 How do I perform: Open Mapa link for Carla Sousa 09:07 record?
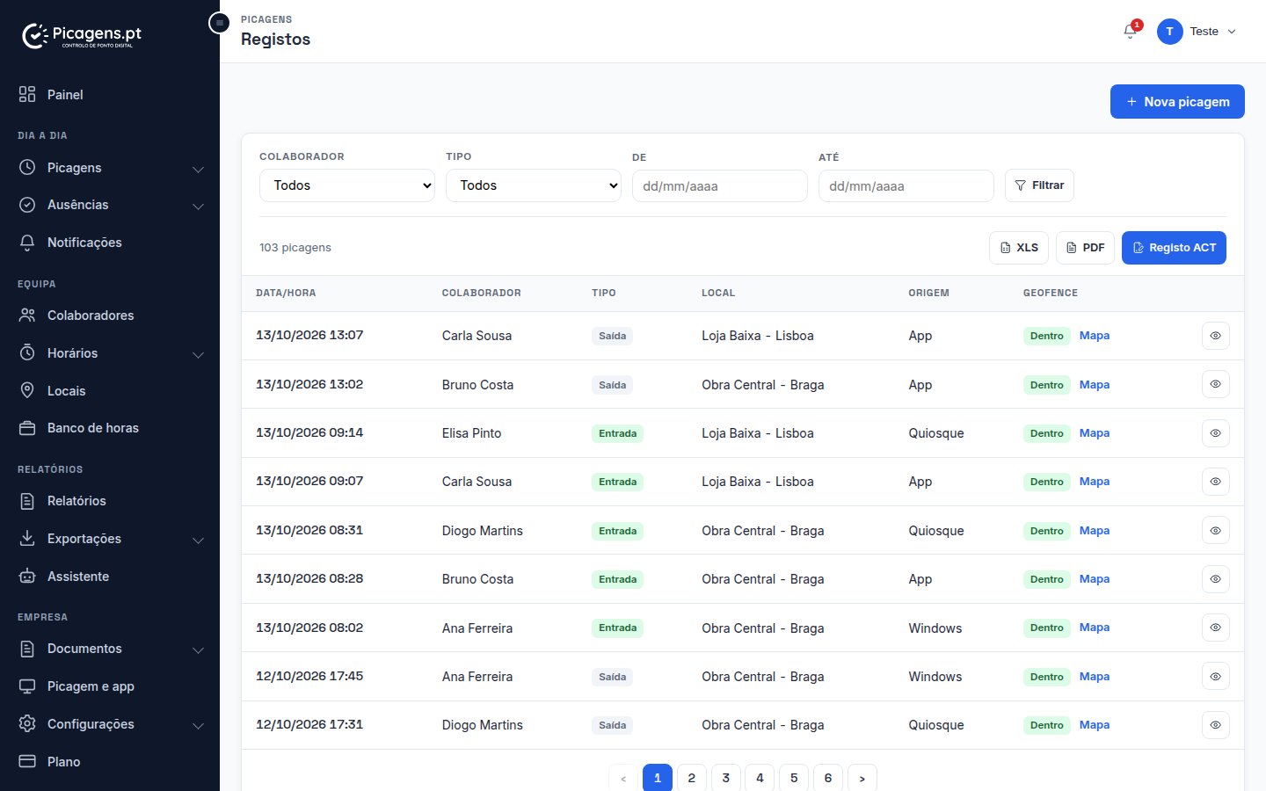click(1095, 482)
